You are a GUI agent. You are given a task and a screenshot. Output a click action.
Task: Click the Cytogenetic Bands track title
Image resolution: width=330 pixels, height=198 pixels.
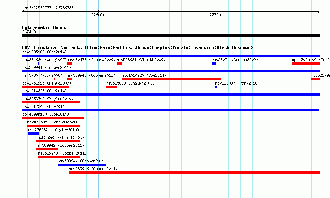pyautogui.click(x=44, y=27)
